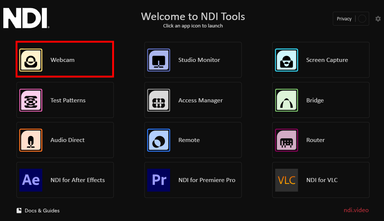The image size is (384, 221).
Task: Click the Router app icon
Action: click(x=286, y=140)
